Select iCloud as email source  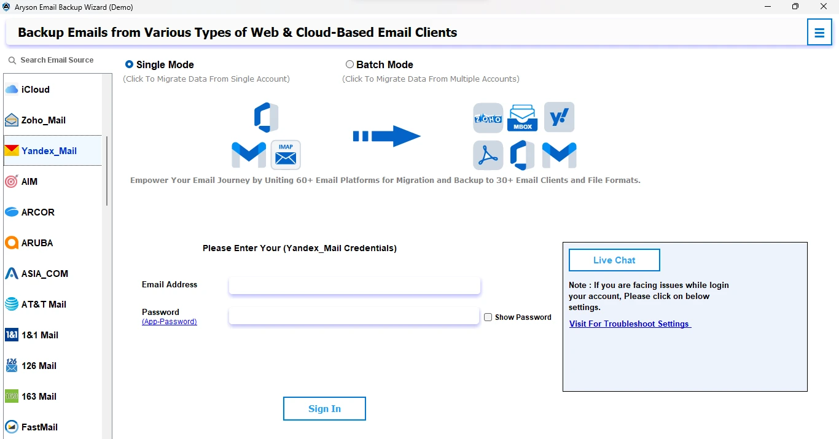pyautogui.click(x=34, y=89)
